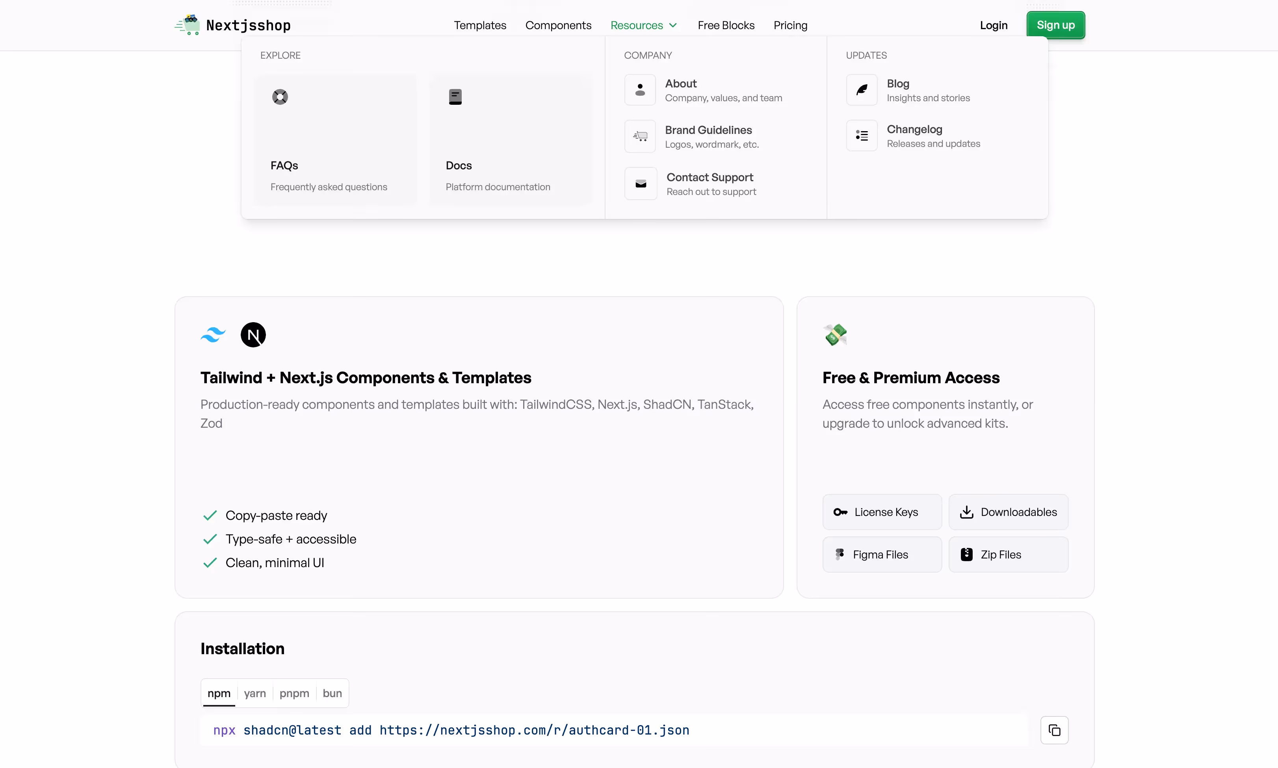Click the Brand Guidelines cart icon

(x=640, y=136)
